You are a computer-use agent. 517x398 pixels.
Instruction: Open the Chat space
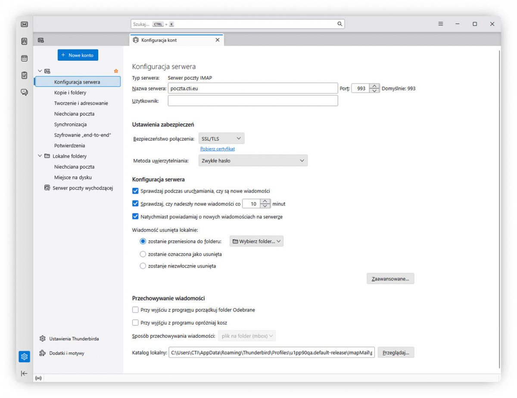(x=24, y=92)
